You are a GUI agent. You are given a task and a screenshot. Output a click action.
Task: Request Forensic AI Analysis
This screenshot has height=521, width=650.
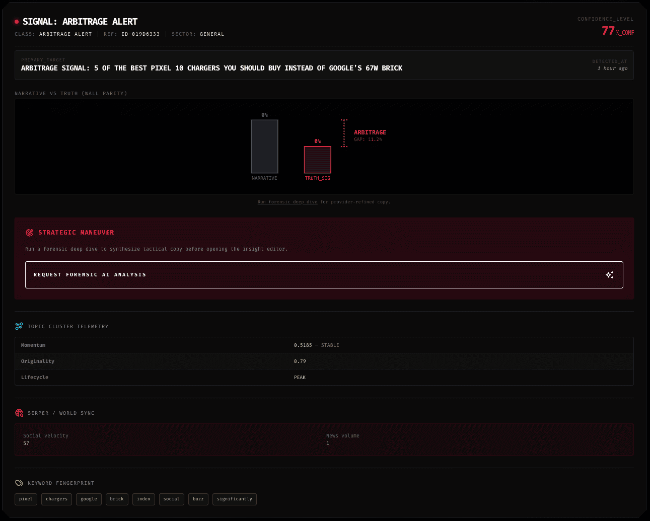[324, 275]
